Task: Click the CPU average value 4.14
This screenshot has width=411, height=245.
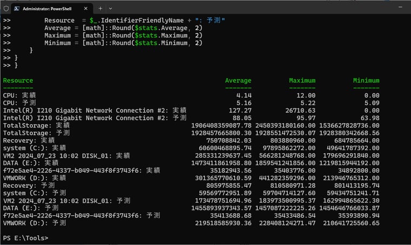Action: coord(244,96)
